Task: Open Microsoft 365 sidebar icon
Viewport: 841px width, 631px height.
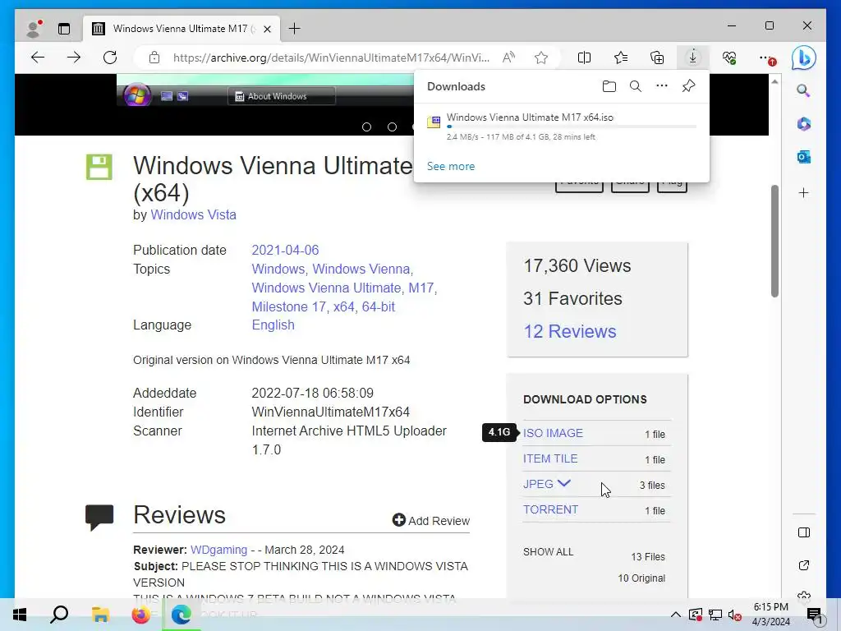Action: click(x=803, y=124)
